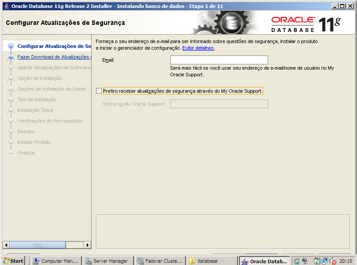
Task: Select the Configurar Atualizações de Segurança step
Action: pyautogui.click(x=54, y=46)
